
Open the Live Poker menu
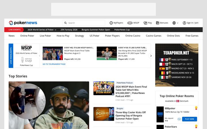click(45, 36)
